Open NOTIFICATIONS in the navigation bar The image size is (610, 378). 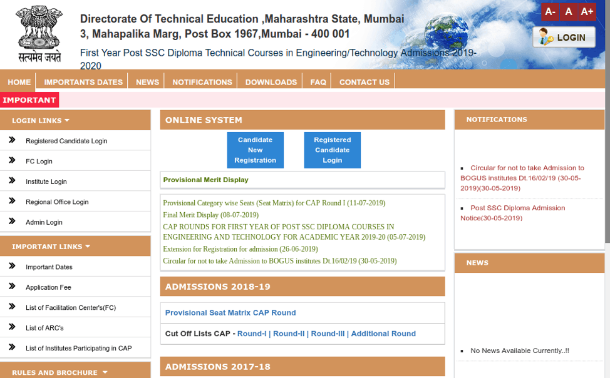tap(202, 82)
